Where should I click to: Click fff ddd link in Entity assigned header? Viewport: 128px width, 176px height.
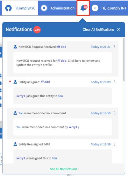click(45, 82)
